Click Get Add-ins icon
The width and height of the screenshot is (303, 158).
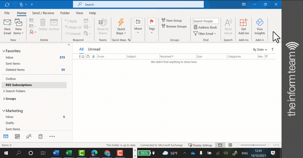[x=244, y=27]
